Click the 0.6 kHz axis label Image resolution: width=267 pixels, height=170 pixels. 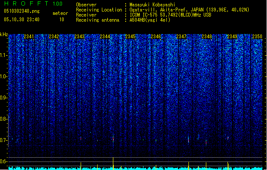point(4,161)
